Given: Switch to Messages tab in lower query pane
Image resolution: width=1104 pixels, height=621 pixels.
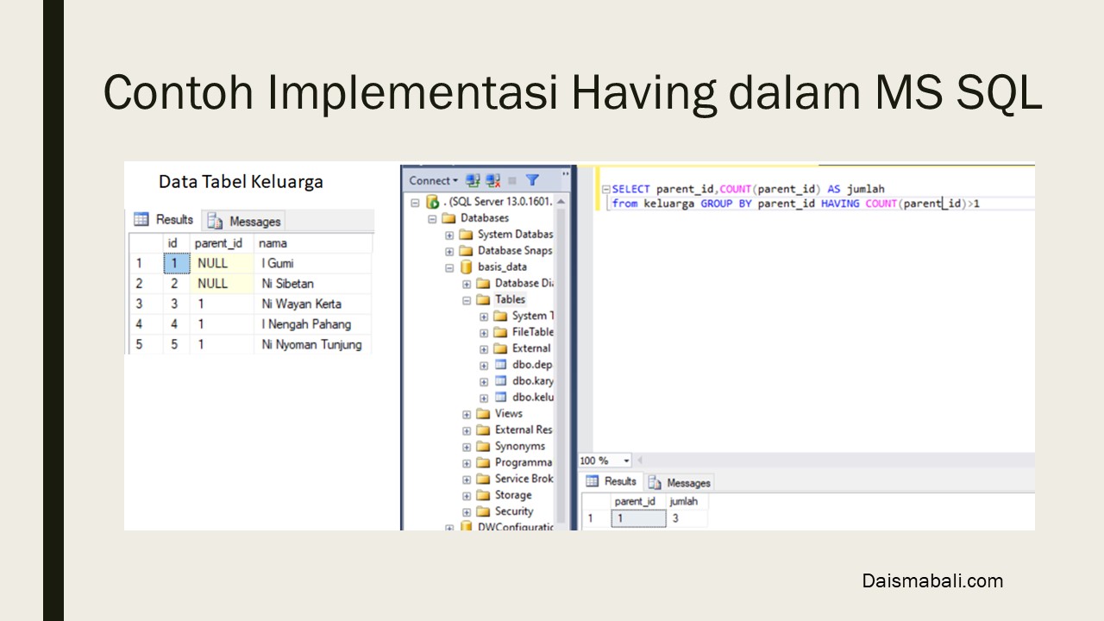Looking at the screenshot, I should [680, 483].
